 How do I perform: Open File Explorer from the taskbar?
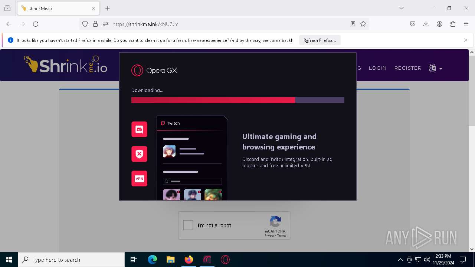[x=171, y=260]
